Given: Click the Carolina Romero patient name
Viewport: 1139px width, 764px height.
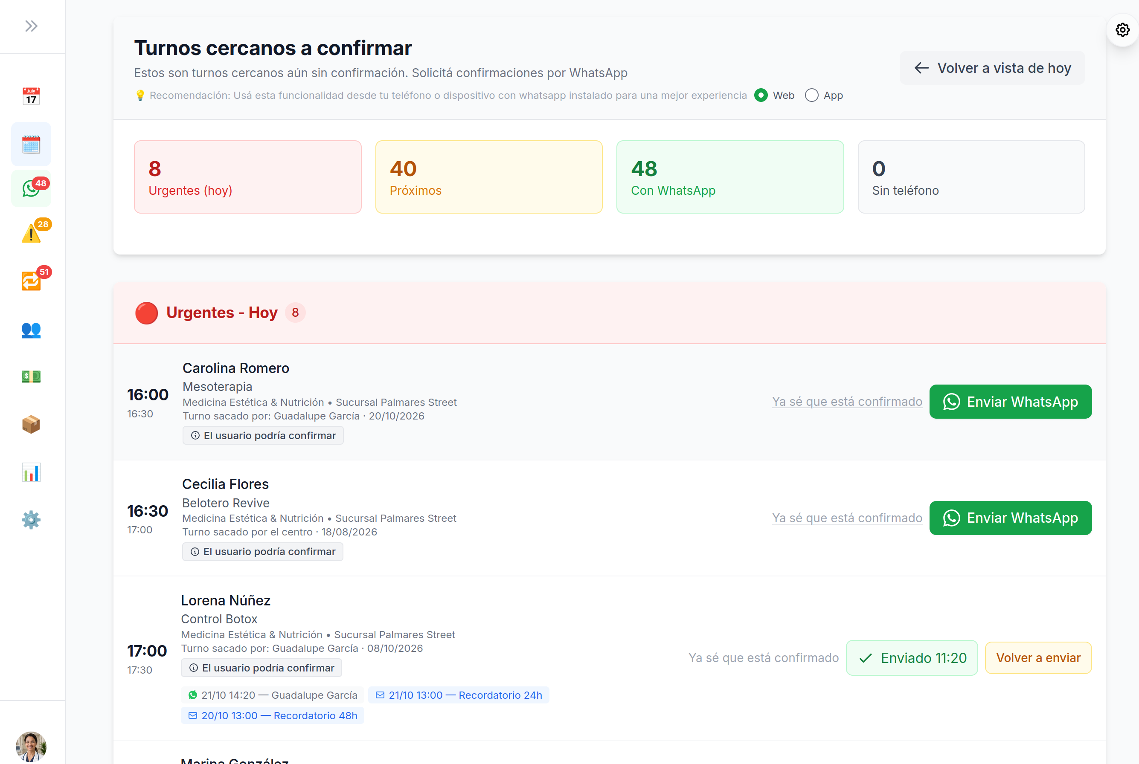Looking at the screenshot, I should click(x=236, y=368).
